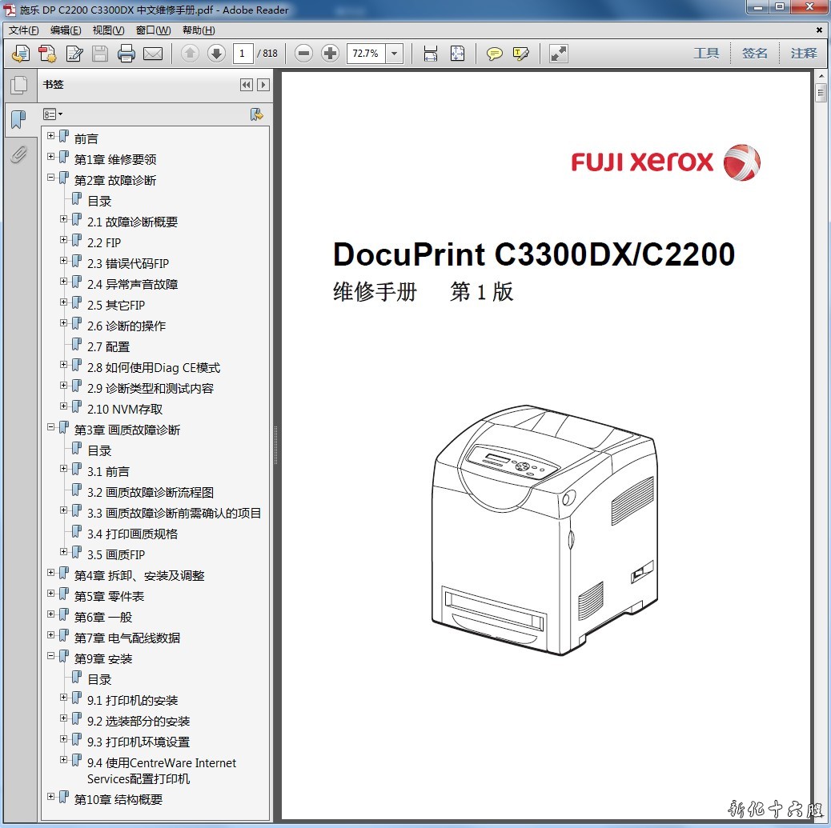Switch to full-screen reading mode icon

[x=559, y=54]
